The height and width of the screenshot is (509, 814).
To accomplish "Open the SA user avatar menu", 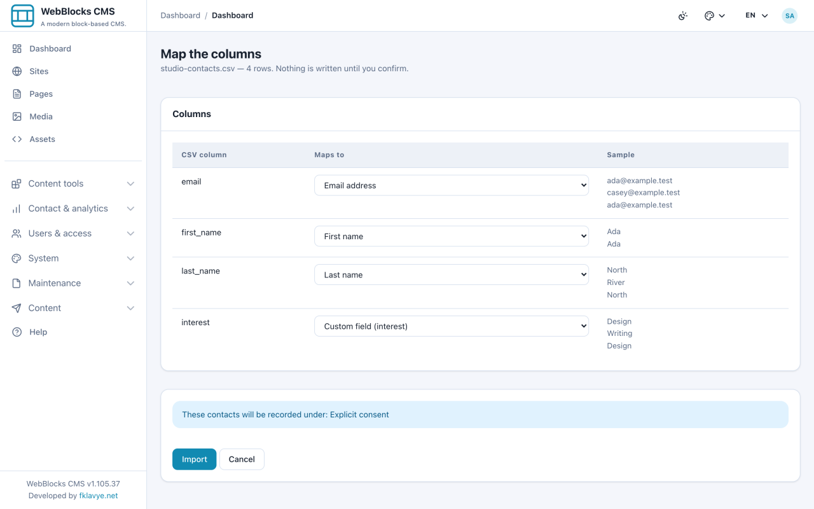I will pos(789,16).
